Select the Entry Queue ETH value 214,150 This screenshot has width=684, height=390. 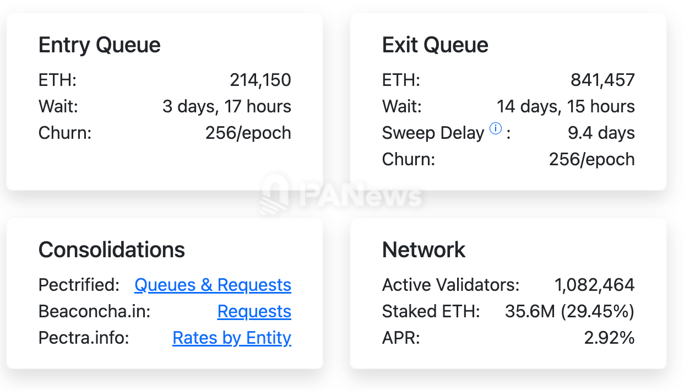click(260, 80)
